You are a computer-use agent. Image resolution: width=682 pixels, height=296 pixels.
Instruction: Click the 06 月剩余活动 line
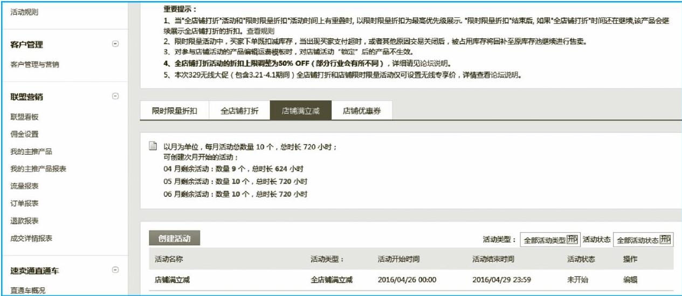click(236, 194)
